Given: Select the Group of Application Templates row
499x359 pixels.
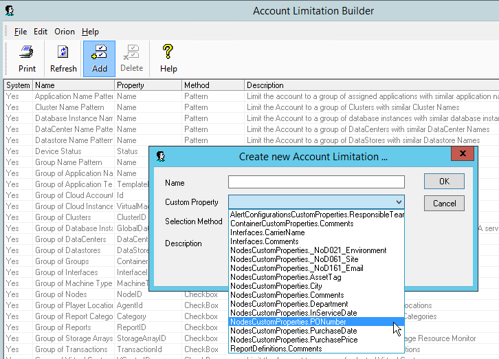Looking at the screenshot, I should 76,184.
